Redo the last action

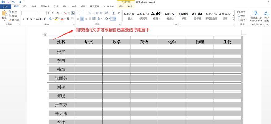coord(20,2)
